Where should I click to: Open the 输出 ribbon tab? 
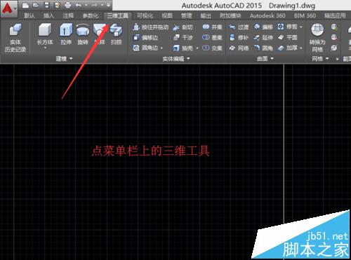pyautogui.click(x=206, y=16)
